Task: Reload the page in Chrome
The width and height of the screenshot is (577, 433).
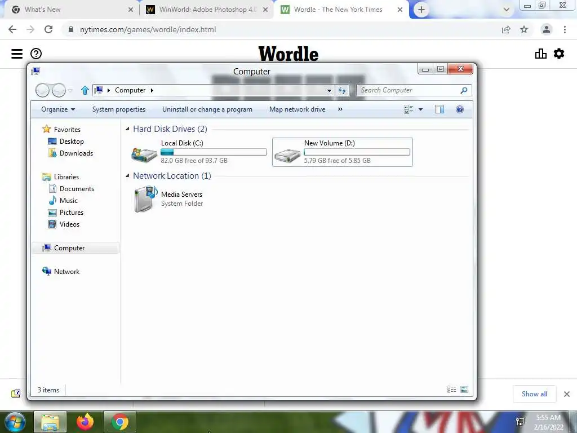Action: pos(48,29)
